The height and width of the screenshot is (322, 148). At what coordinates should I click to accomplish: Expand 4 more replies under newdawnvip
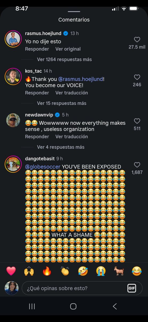click(61, 147)
